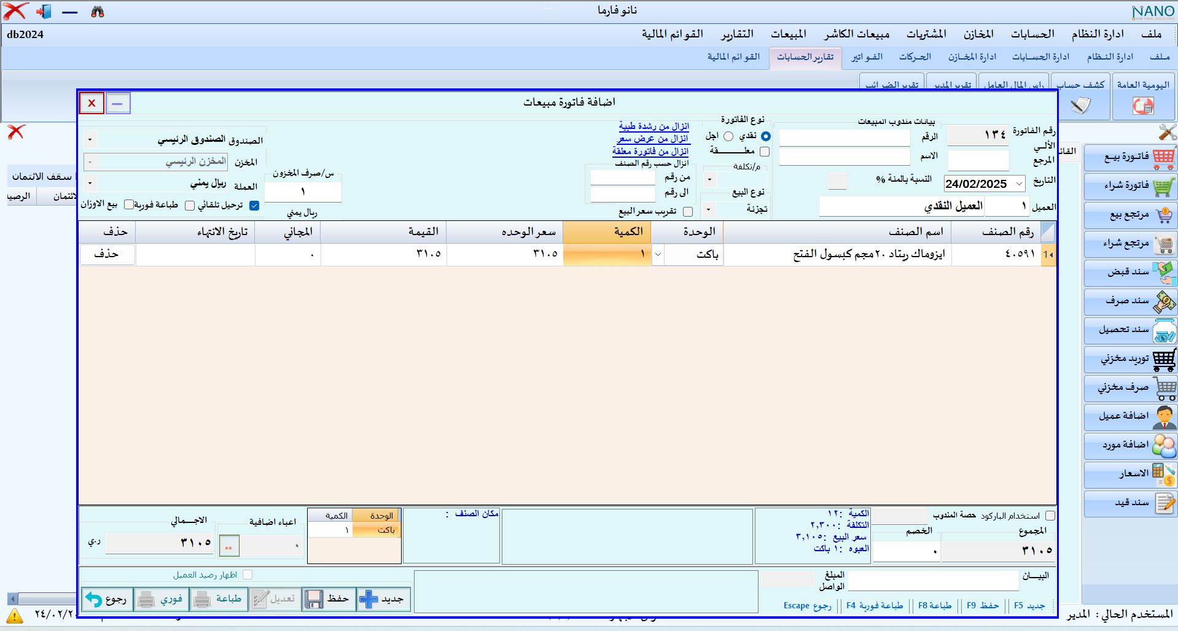Open the فاتورة بيع sales invoice icon
The image size is (1178, 631).
pos(1163,157)
